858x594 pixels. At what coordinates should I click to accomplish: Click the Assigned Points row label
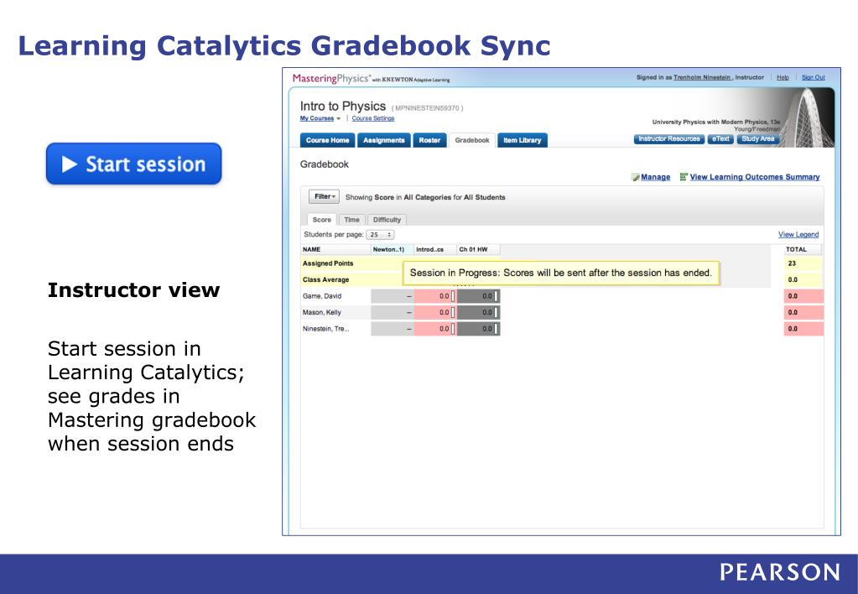coord(328,263)
